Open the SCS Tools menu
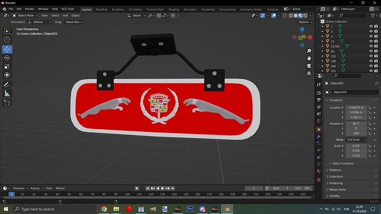Image resolution: width=381 pixels, height=214 pixels. coord(67,9)
